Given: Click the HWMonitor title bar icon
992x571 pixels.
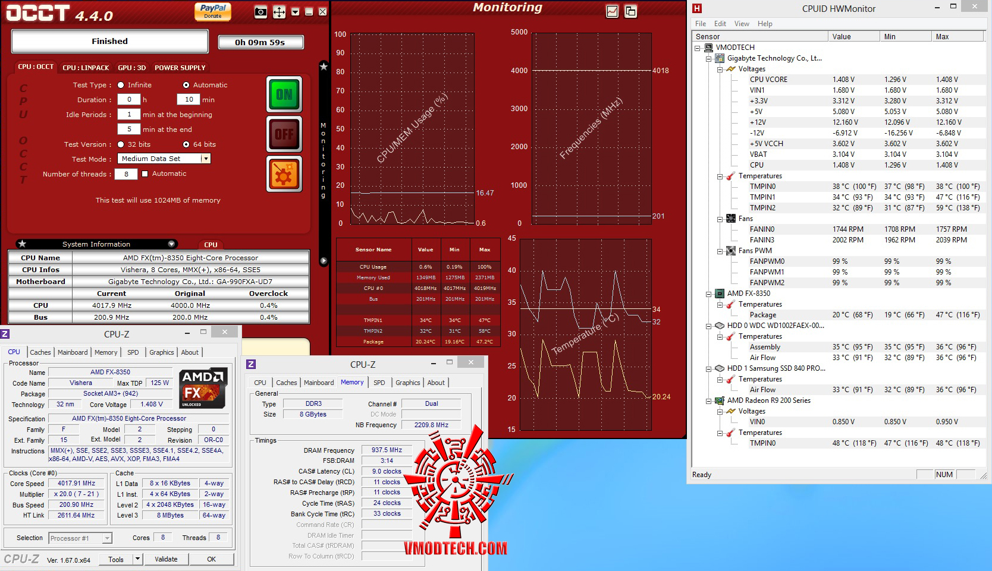Looking at the screenshot, I should (697, 8).
